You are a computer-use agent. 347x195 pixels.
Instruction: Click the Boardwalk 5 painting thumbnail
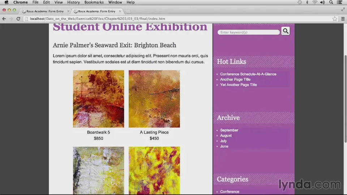click(x=98, y=99)
